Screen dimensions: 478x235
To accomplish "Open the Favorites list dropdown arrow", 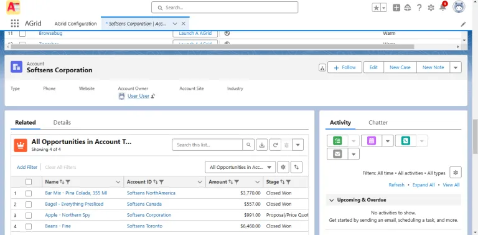I will tap(384, 8).
